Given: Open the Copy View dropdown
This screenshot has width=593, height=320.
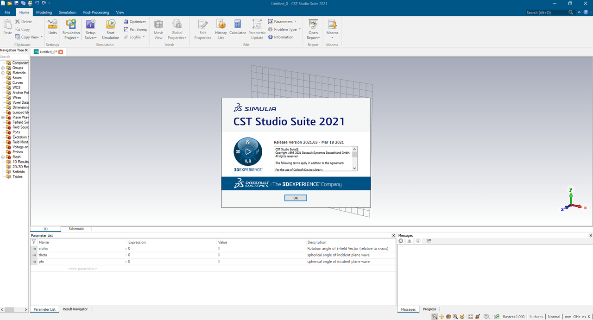Looking at the screenshot, I should (29, 37).
